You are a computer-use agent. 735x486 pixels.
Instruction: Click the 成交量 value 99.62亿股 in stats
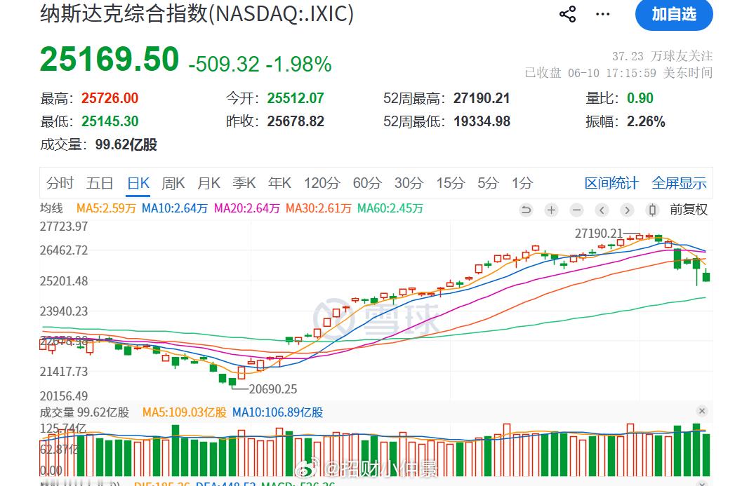126,144
